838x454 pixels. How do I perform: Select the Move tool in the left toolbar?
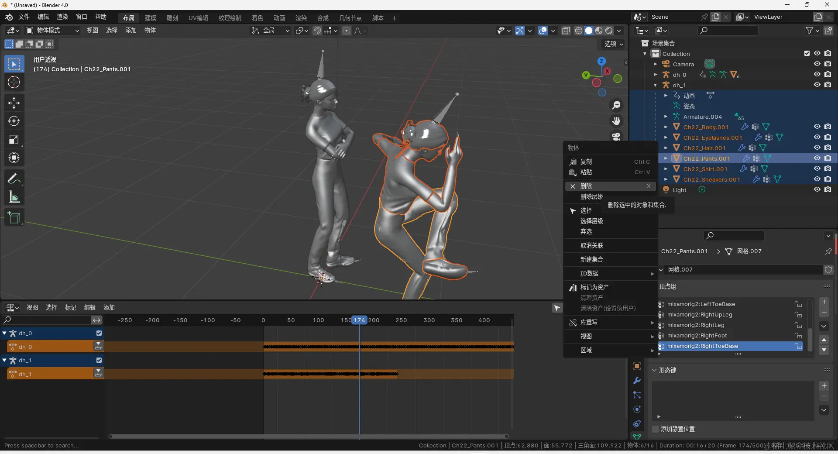(x=14, y=103)
